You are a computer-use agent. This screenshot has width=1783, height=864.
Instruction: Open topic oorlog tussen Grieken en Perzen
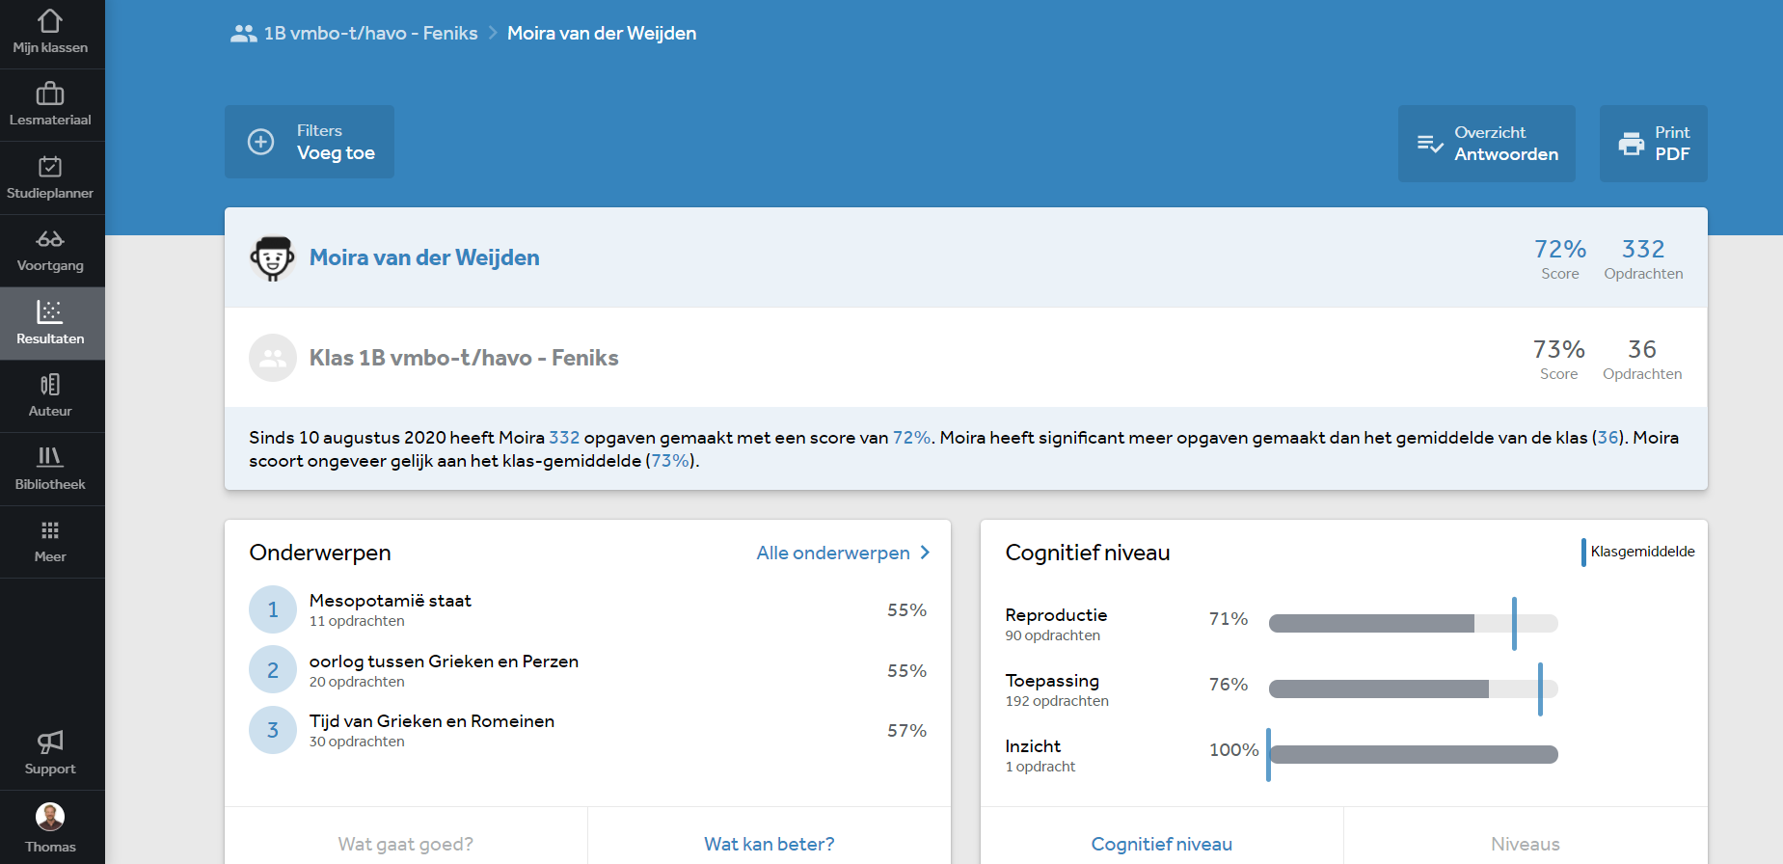(x=444, y=661)
